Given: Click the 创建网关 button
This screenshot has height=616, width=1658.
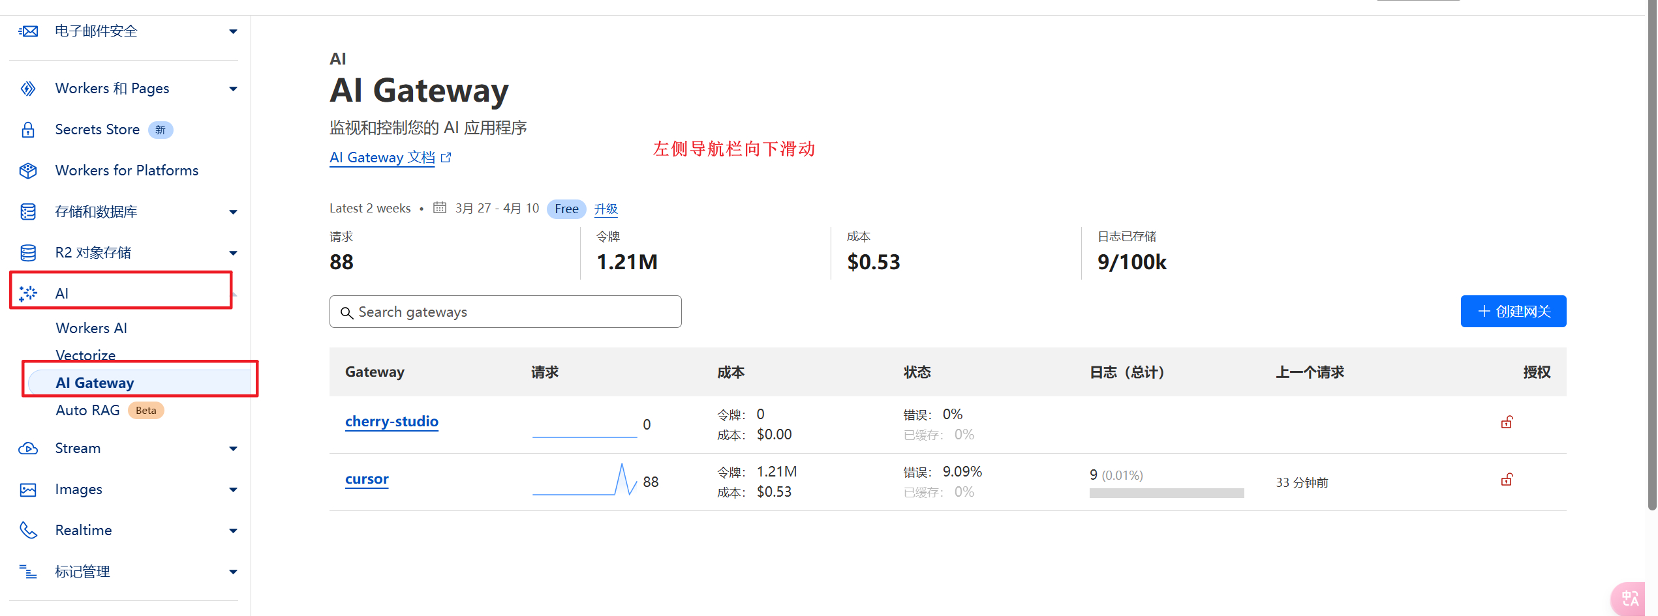Looking at the screenshot, I should [1513, 312].
